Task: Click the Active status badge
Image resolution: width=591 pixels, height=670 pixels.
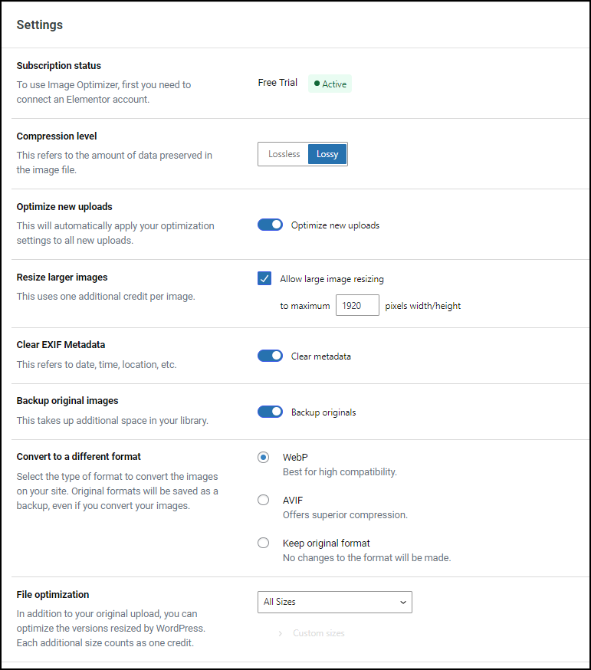Action: click(x=330, y=84)
